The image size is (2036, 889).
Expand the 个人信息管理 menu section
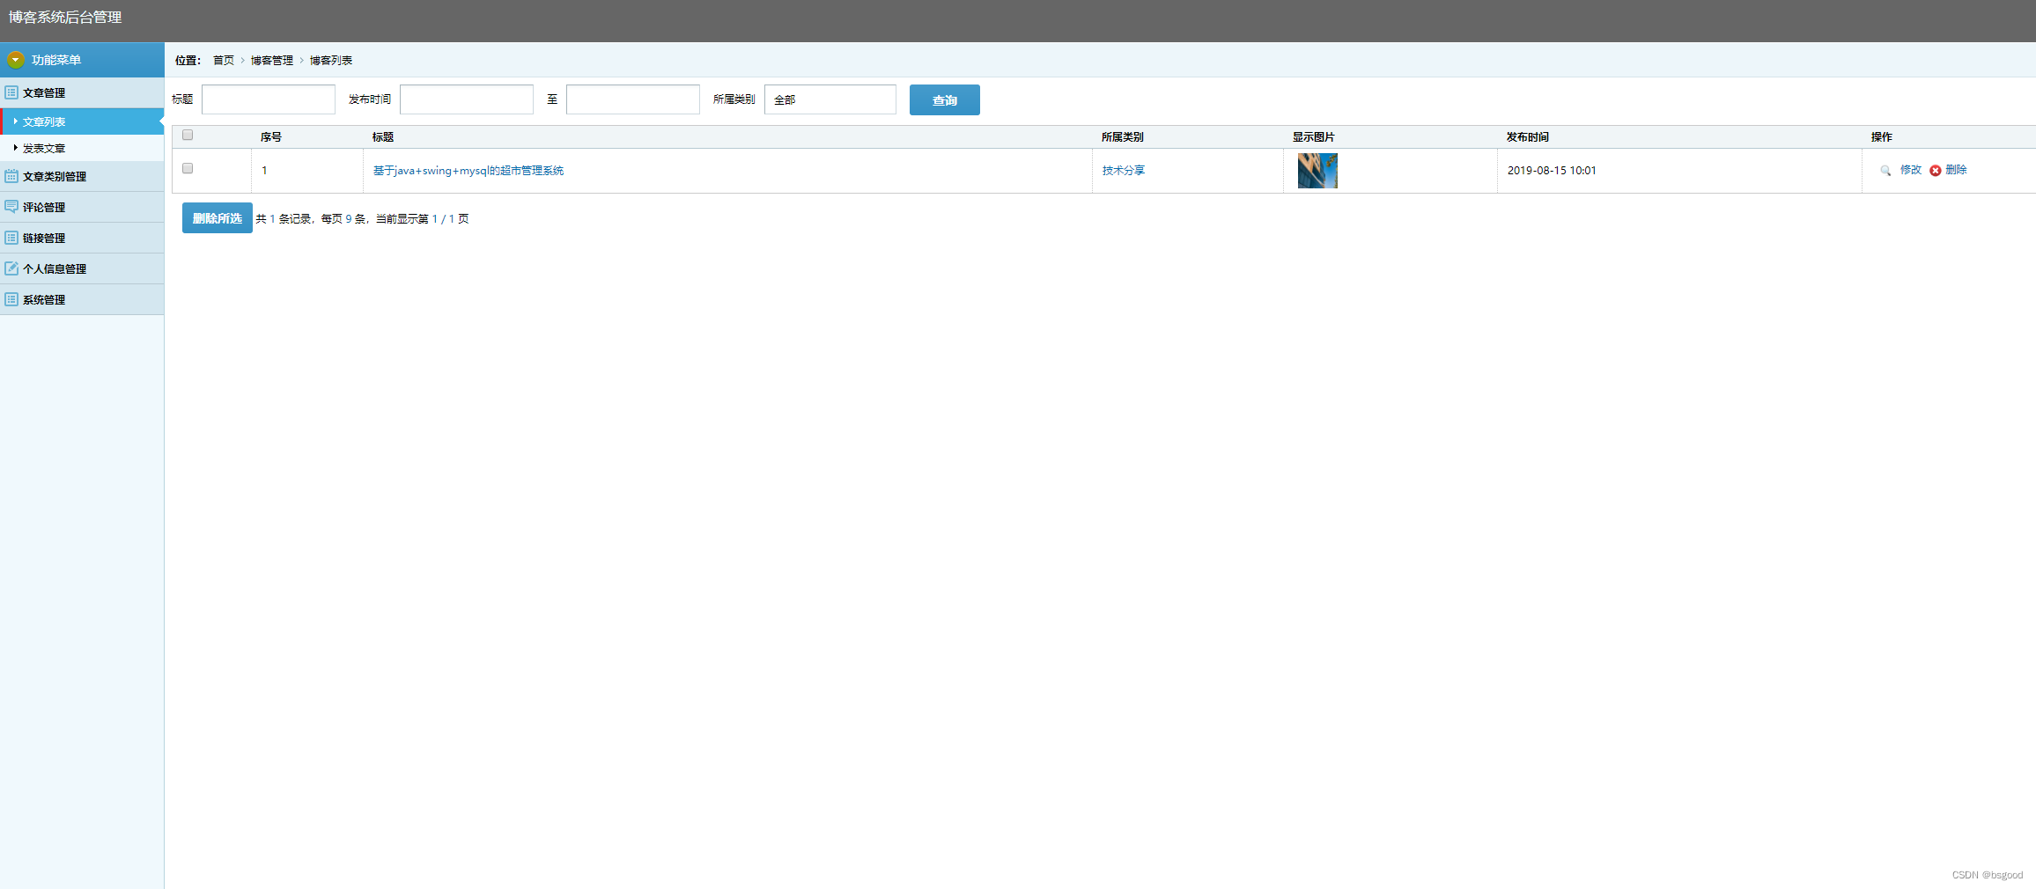82,268
